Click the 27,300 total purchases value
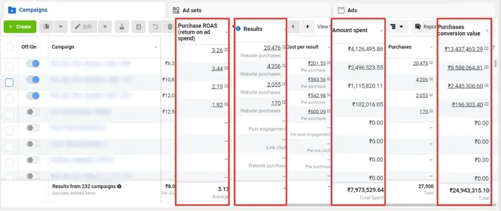The height and width of the screenshot is (211, 501). pos(426,187)
